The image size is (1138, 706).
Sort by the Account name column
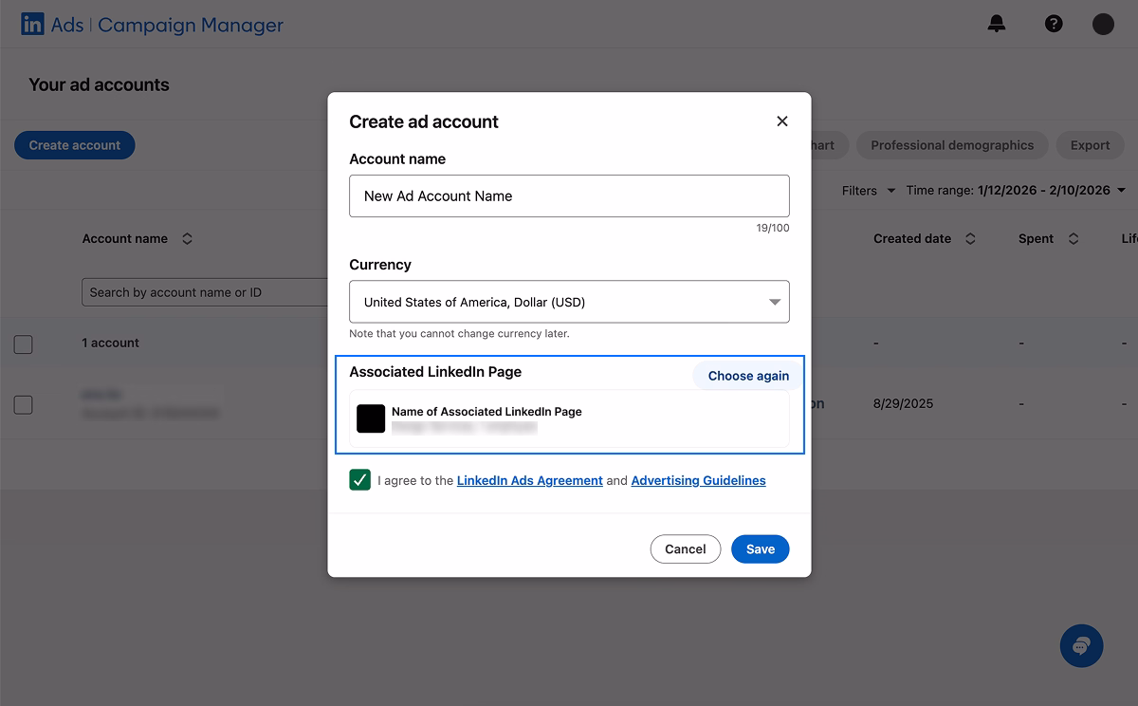(x=187, y=238)
